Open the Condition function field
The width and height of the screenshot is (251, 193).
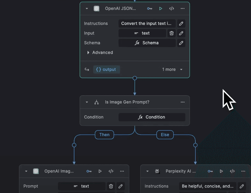(152, 117)
